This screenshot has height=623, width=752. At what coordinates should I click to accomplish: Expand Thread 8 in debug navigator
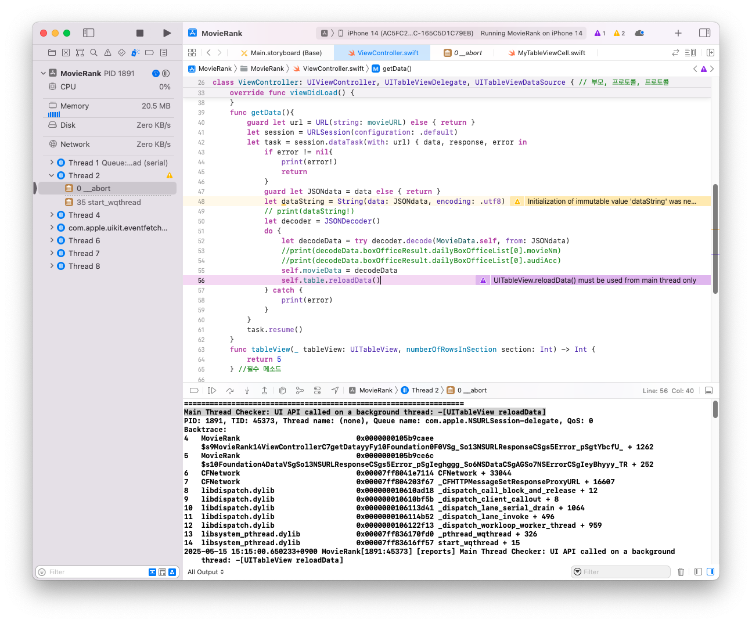click(52, 266)
